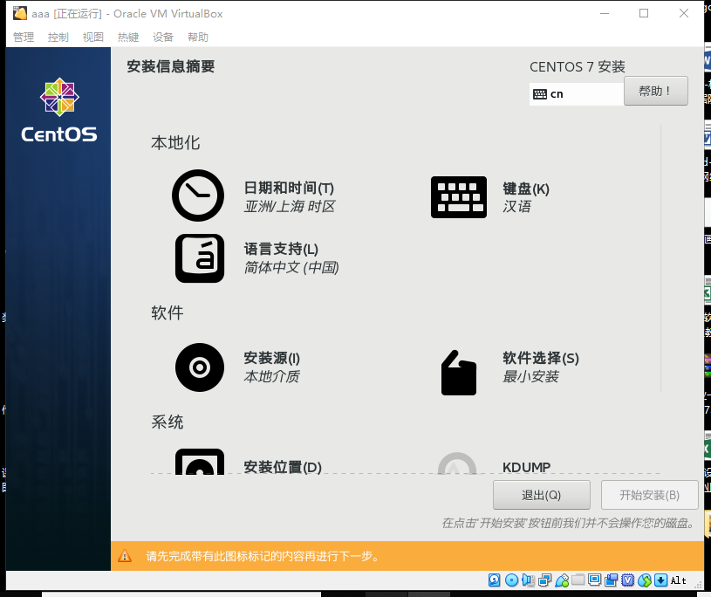Open the software selection (软件选择) package icon
Image resolution: width=711 pixels, height=597 pixels.
point(459,372)
